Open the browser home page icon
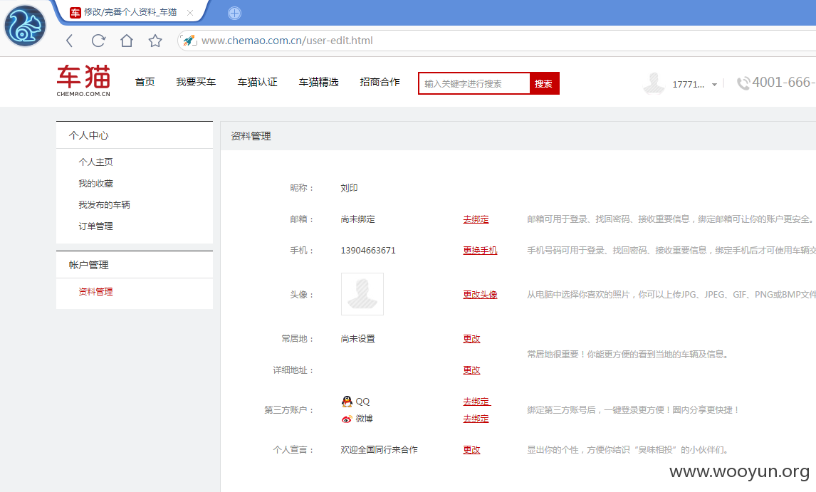 [x=127, y=41]
